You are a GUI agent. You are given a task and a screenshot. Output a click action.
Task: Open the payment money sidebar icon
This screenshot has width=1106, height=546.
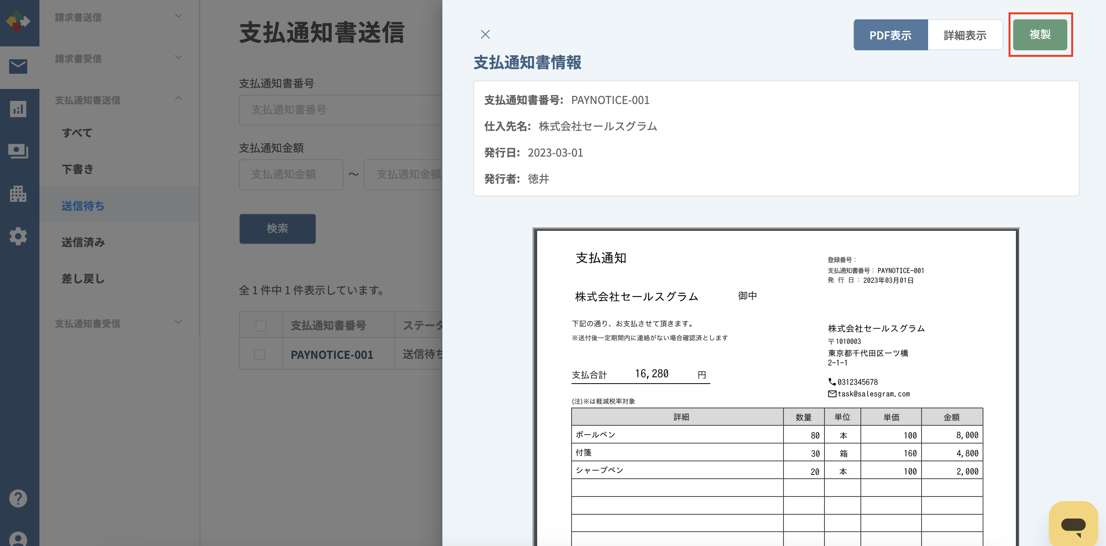(x=18, y=151)
